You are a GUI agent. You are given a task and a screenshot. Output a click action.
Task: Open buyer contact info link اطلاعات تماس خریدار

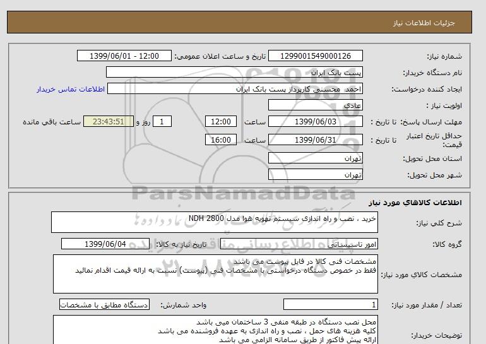click(71, 89)
